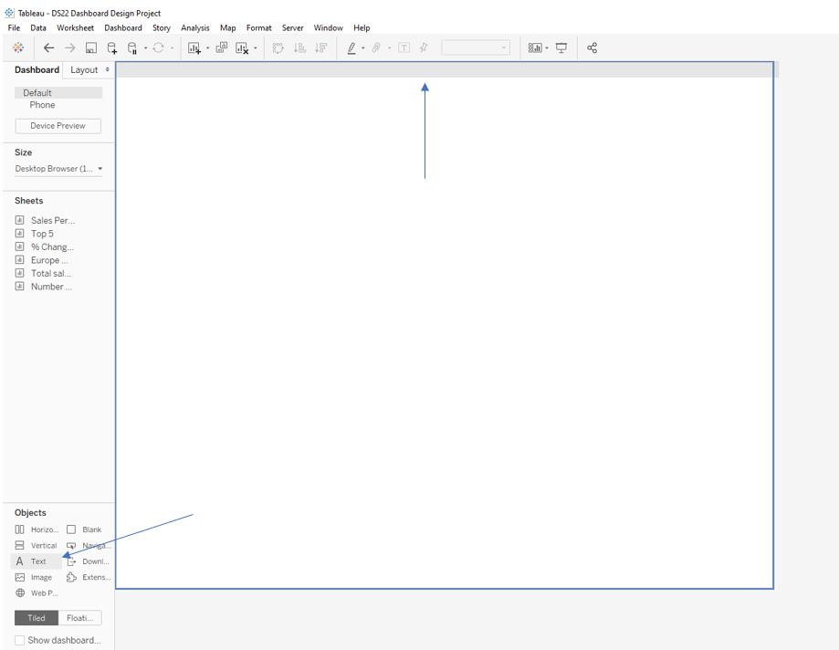Image resolution: width=839 pixels, height=650 pixels.
Task: Open the Run Update dropdown arrow
Action: [172, 48]
